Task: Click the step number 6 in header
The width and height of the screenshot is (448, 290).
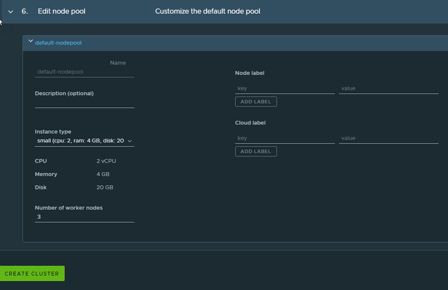Action: [x=25, y=11]
